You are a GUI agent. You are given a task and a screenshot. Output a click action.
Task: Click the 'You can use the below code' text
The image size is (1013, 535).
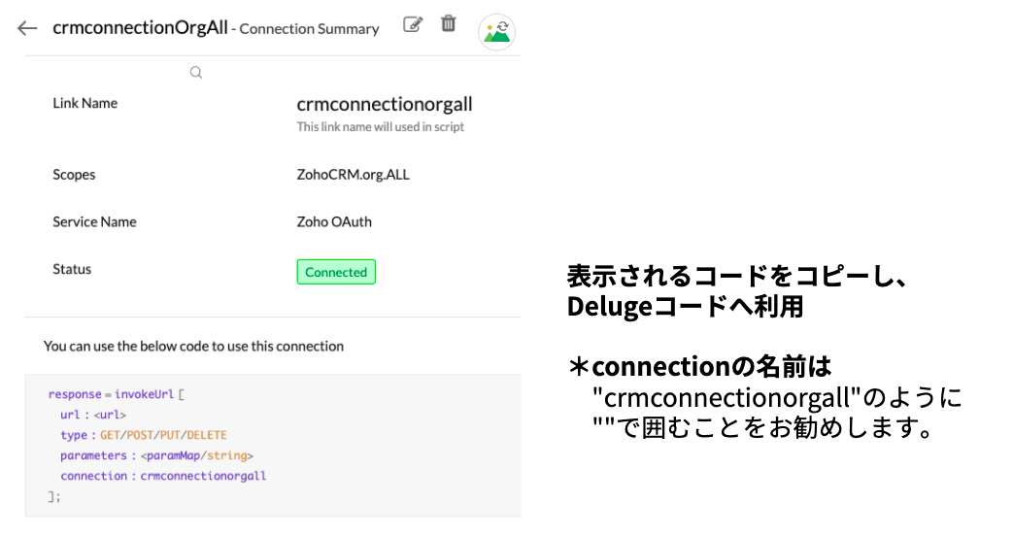[193, 347]
